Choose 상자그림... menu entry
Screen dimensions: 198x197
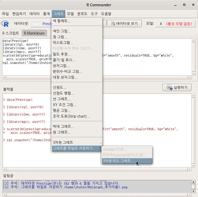click(x=77, y=66)
